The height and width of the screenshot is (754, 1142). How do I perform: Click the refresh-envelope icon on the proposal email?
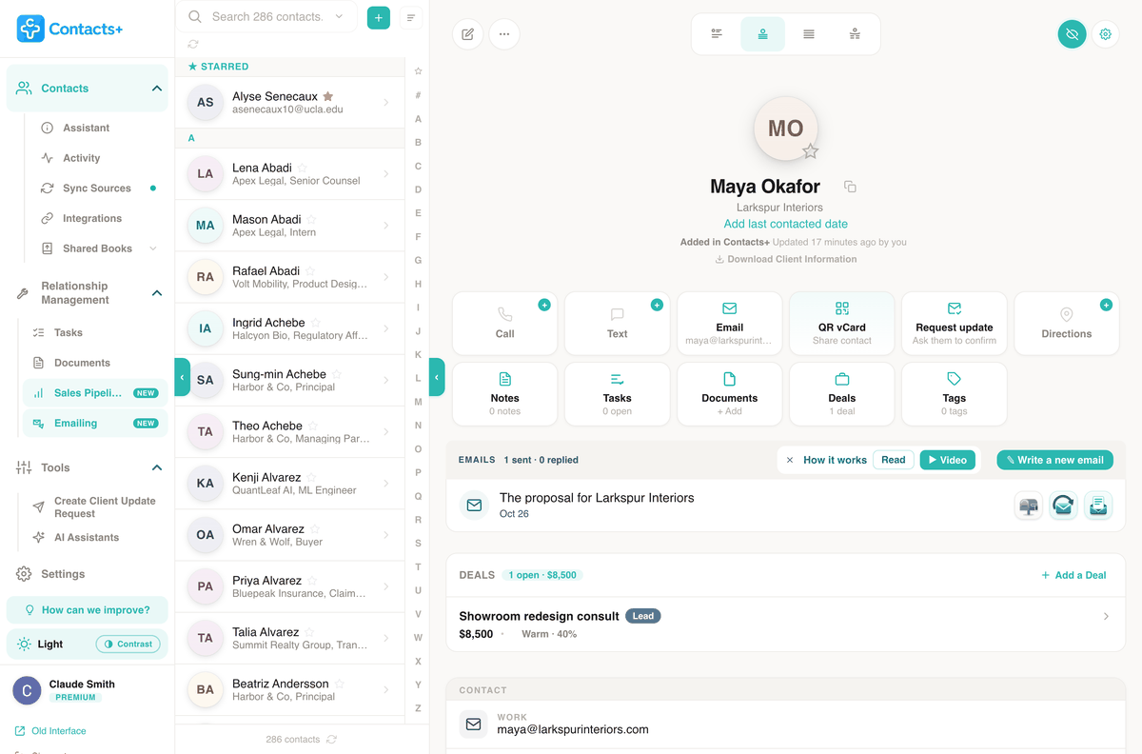coord(1063,506)
